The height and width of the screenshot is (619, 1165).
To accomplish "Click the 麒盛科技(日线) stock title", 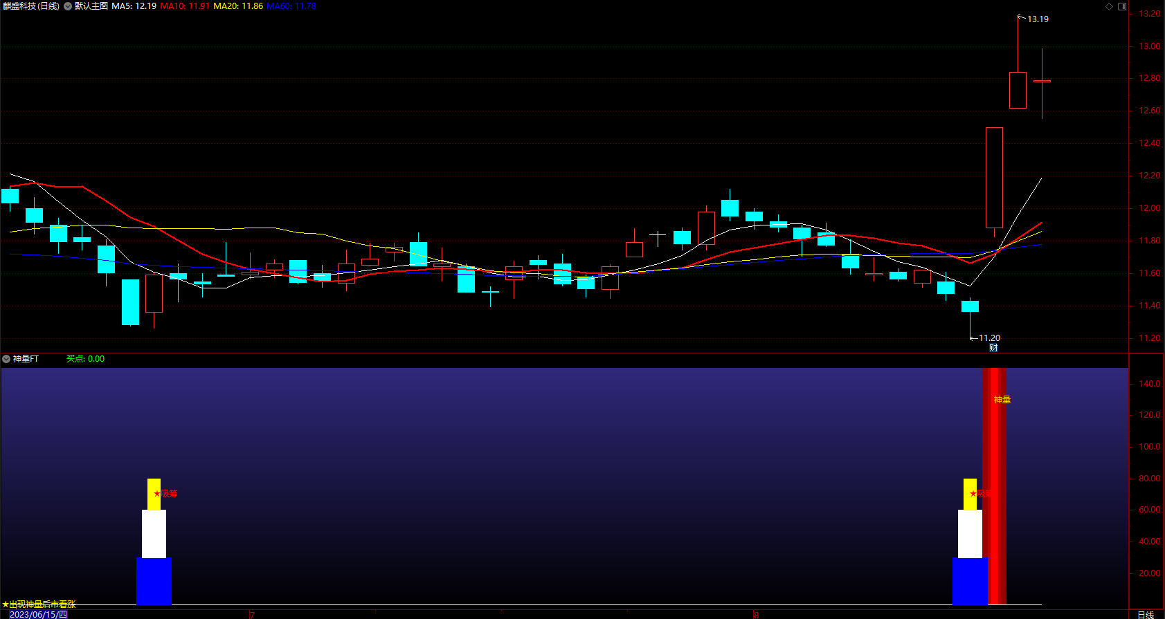I will [x=31, y=6].
